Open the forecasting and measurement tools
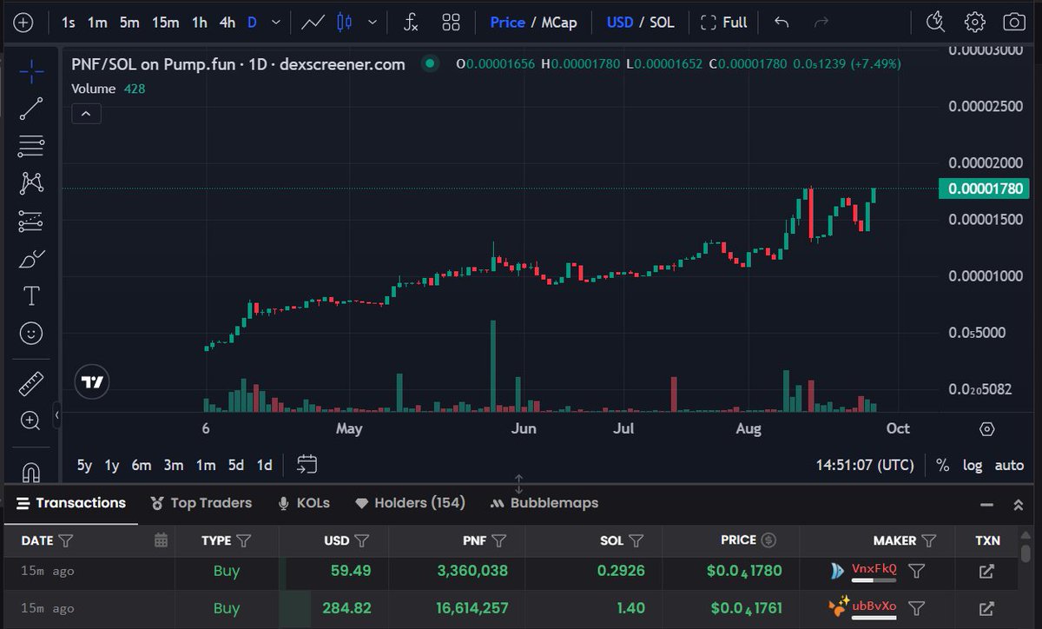This screenshot has width=1042, height=629. pos(31,222)
